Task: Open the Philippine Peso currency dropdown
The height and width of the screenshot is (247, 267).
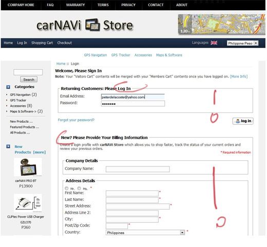Action: 242,43
